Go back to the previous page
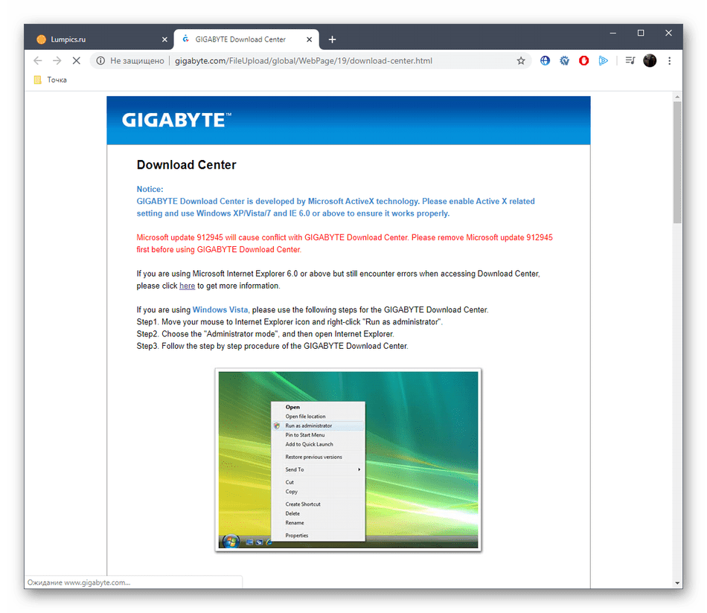 click(37, 61)
